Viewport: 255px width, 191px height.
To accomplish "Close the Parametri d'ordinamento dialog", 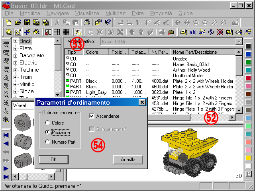I will [x=142, y=102].
